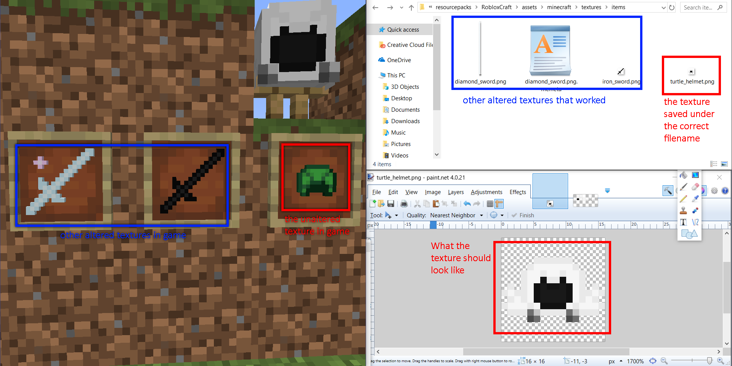Click the zoom in magnifier
The width and height of the screenshot is (732, 366).
[721, 361]
